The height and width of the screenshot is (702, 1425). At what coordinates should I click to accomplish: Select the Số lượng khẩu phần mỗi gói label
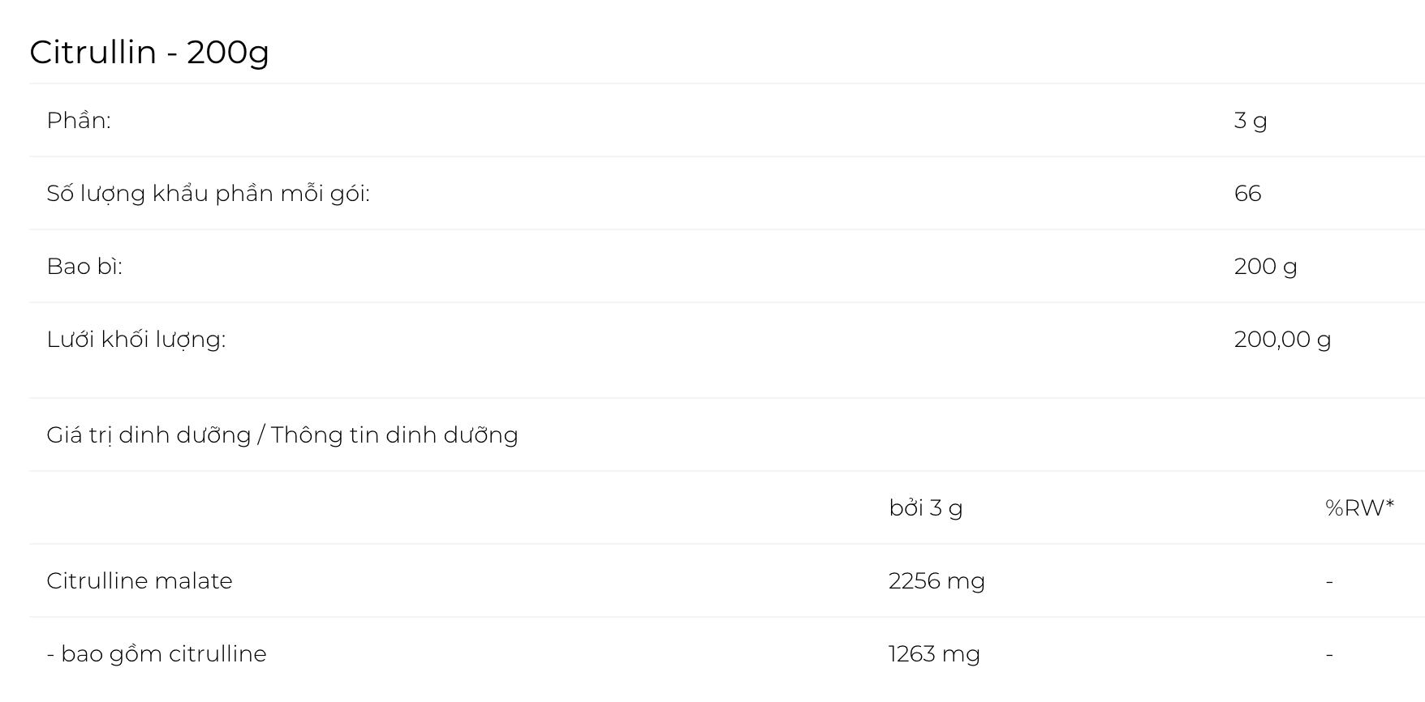pyautogui.click(x=208, y=194)
